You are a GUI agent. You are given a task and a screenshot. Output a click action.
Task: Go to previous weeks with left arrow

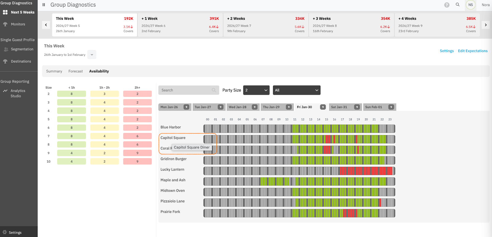[x=46, y=25]
